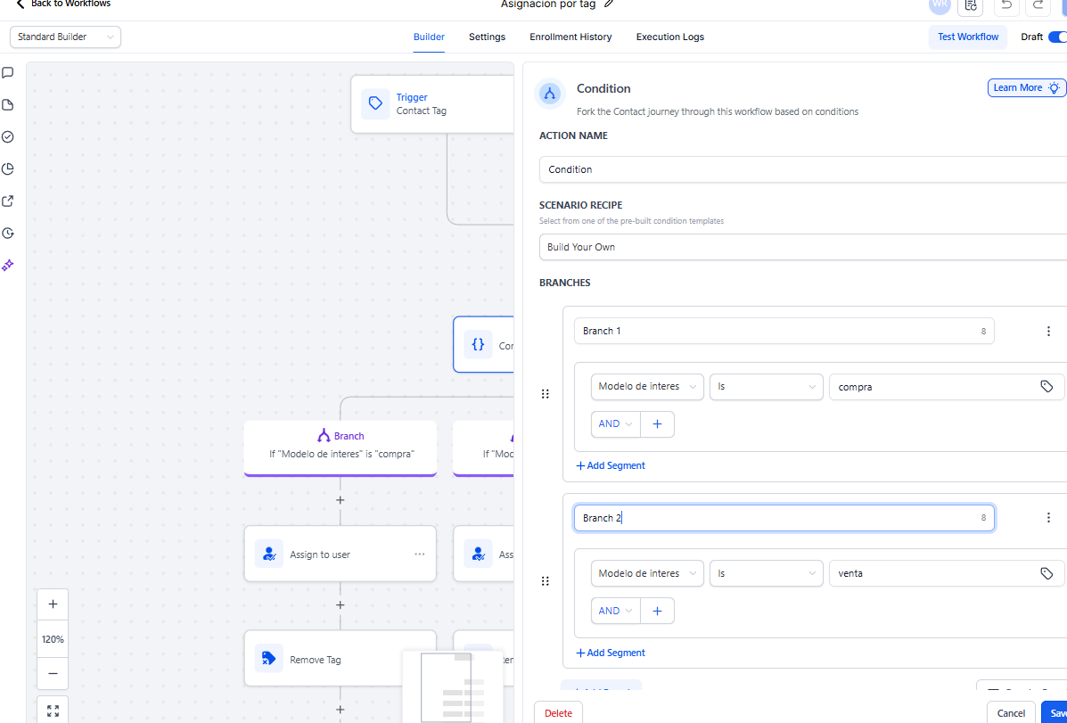Click fit-to-screen icon on canvas

pyautogui.click(x=53, y=711)
